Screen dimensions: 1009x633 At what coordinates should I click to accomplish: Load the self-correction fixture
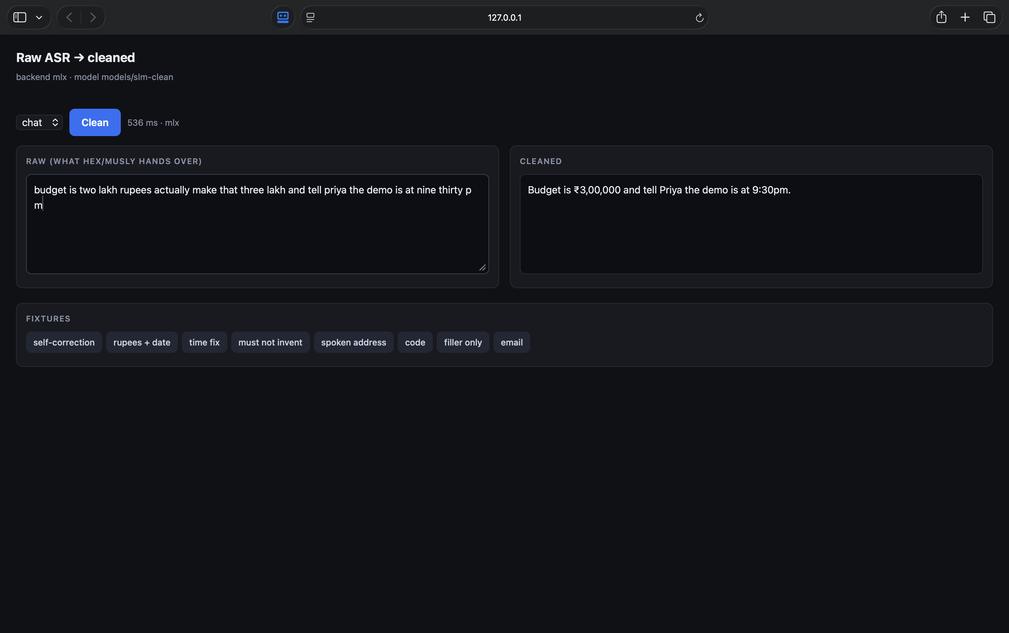[64, 343]
